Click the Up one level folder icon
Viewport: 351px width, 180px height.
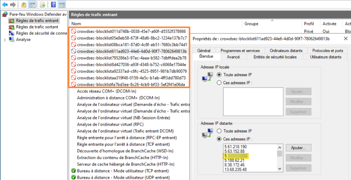(x=24, y=4)
